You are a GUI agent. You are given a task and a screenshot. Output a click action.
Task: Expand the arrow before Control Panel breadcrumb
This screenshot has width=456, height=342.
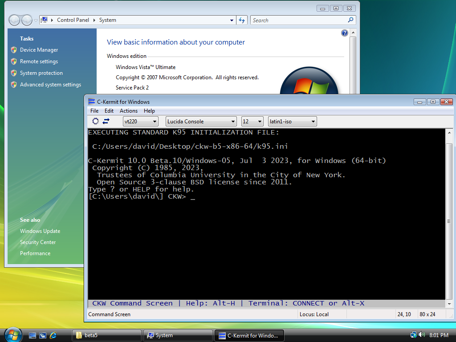(x=52, y=20)
